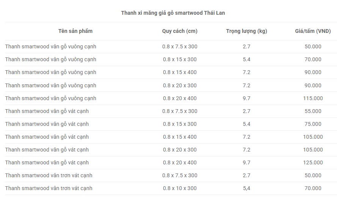Select the weight cell in the 125.000 row
The height and width of the screenshot is (198, 337).
coord(246,162)
